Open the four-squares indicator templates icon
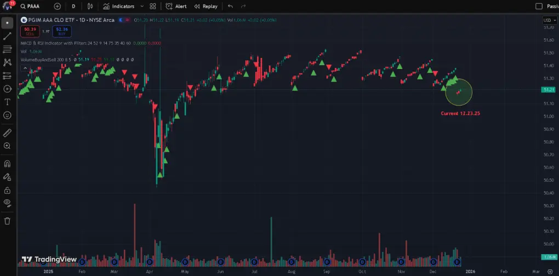 pyautogui.click(x=153, y=7)
